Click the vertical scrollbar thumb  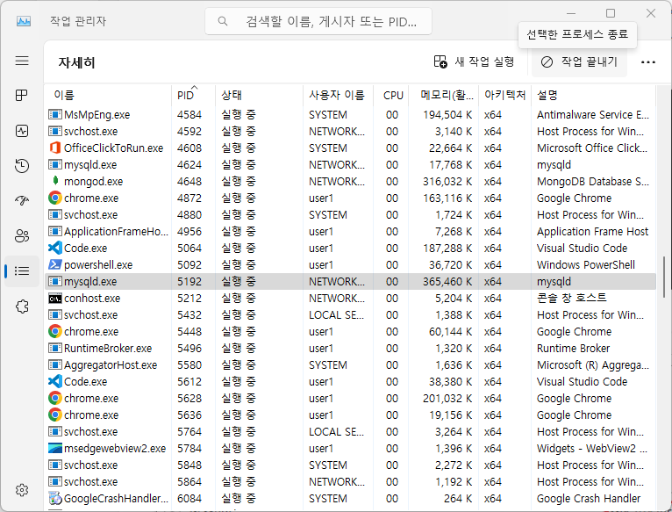[x=664, y=277]
